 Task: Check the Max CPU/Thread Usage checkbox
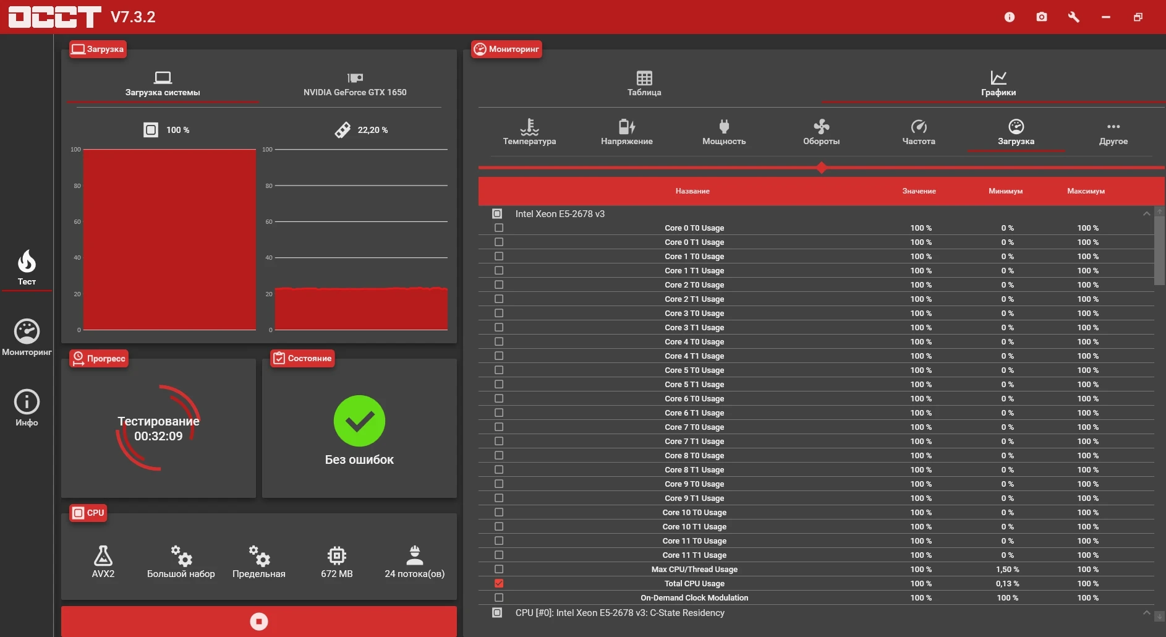[499, 569]
